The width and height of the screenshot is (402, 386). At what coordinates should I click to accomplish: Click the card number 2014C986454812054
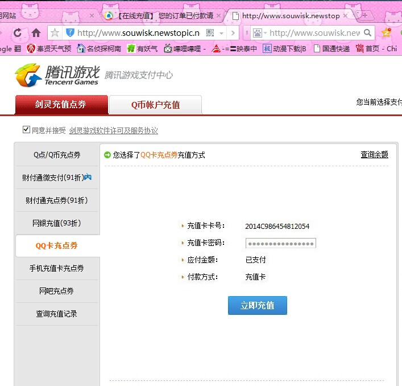(277, 227)
